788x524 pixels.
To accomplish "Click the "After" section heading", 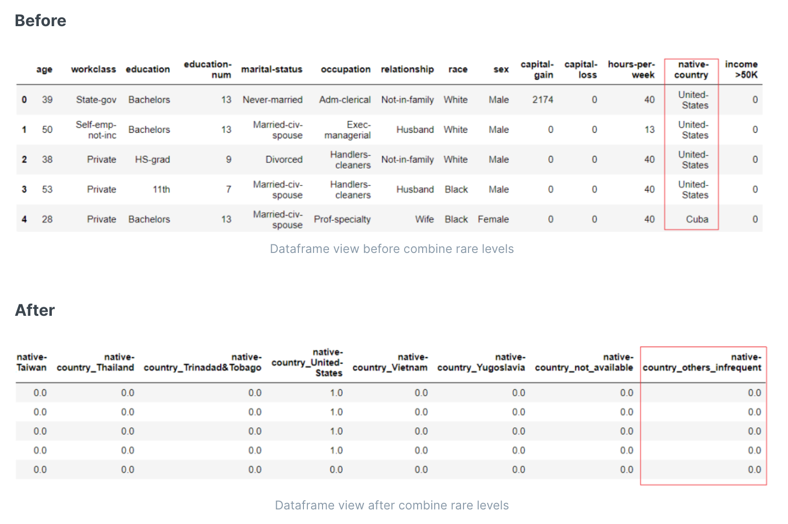I will pos(35,310).
